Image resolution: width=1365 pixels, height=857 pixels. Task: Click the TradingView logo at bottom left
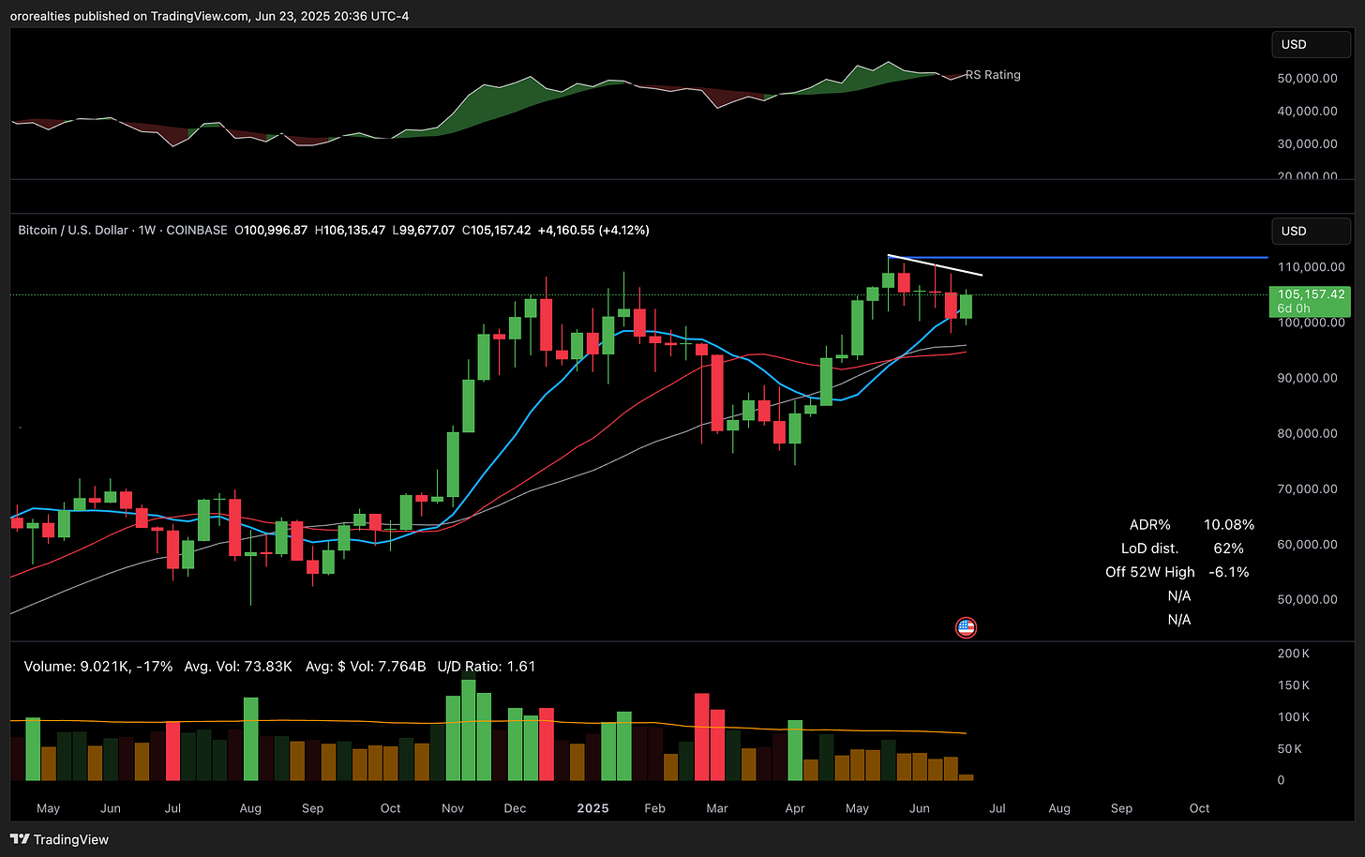(x=59, y=839)
